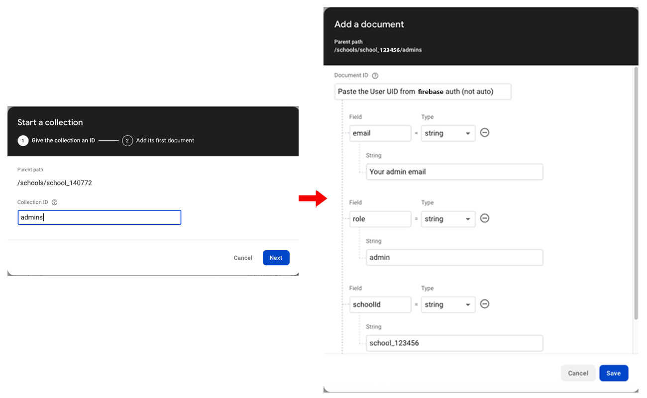This screenshot has width=647, height=398.
Task: Click the Document ID input field
Action: coord(423,92)
